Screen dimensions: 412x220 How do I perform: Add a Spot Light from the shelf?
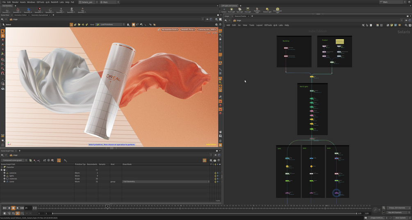click(x=240, y=10)
